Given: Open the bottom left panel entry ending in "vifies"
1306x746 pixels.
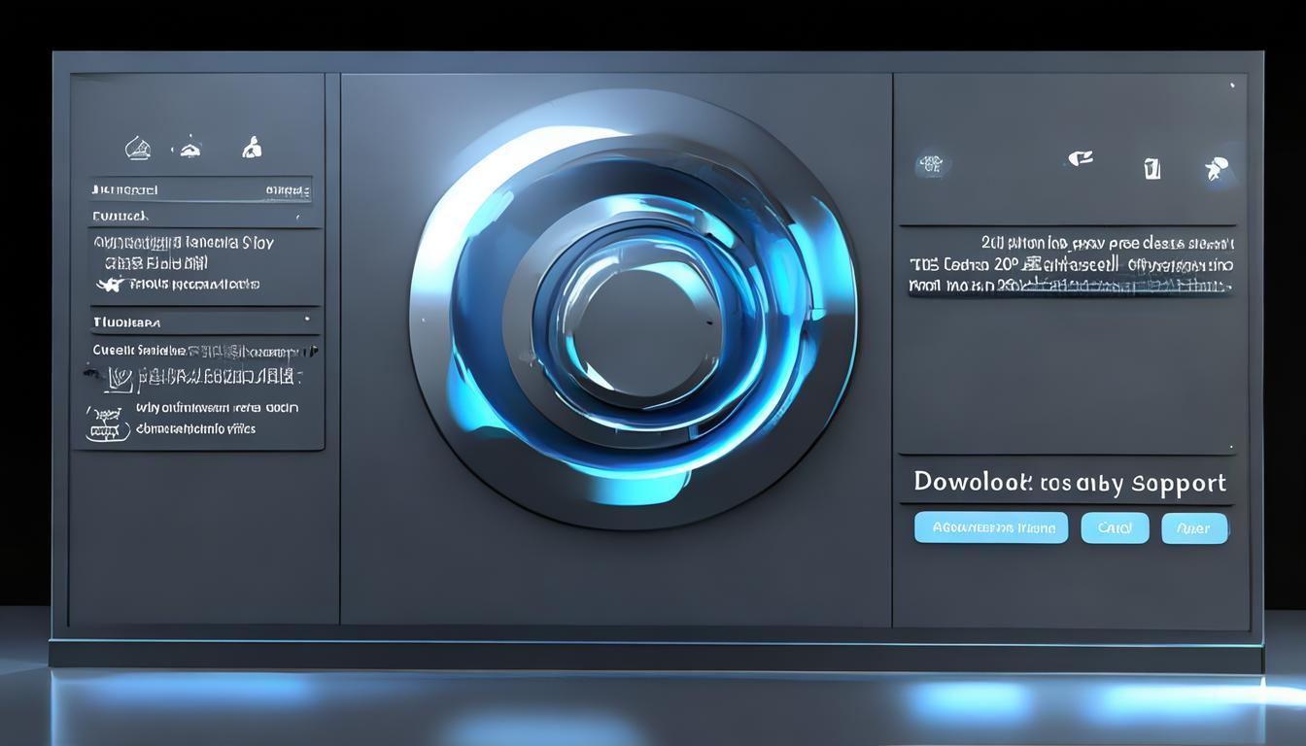Looking at the screenshot, I should pyautogui.click(x=196, y=428).
